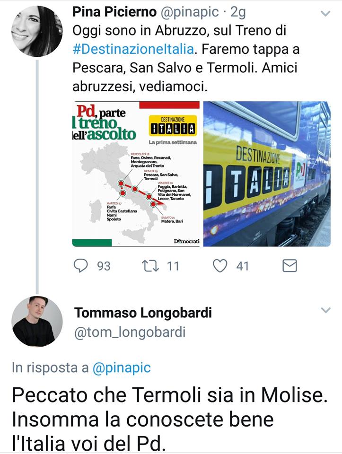Click the Tommaso Longobardi display name
Screen dimensions: 342x454
click(143, 313)
